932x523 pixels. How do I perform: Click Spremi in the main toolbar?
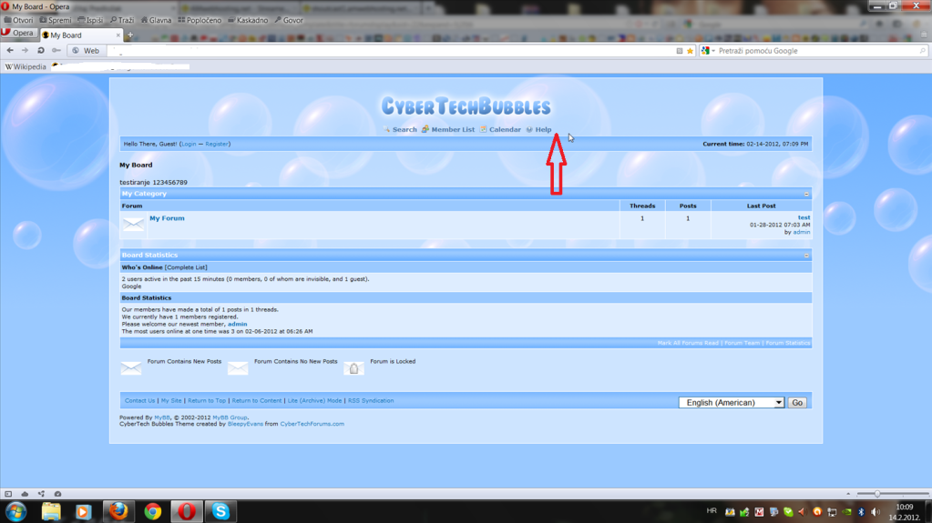pyautogui.click(x=56, y=20)
